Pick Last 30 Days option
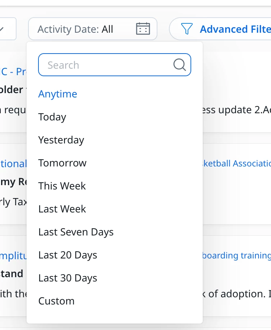This screenshot has height=330, width=271. point(68,278)
